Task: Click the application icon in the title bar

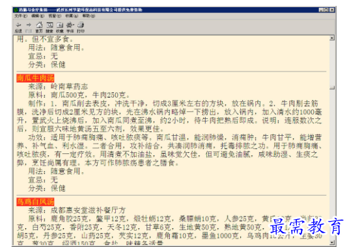Action: (16, 10)
